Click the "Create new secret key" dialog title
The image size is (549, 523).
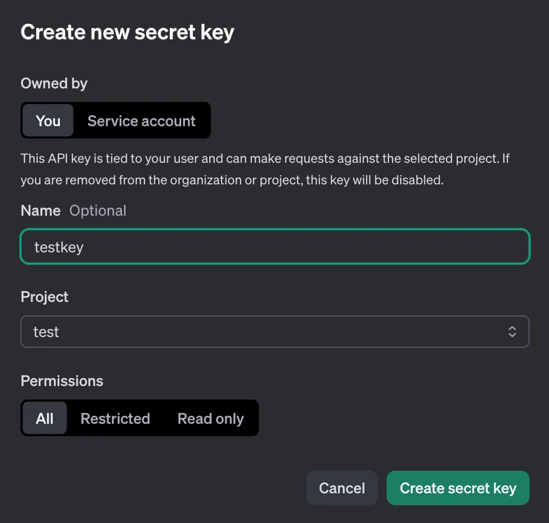[x=127, y=32]
